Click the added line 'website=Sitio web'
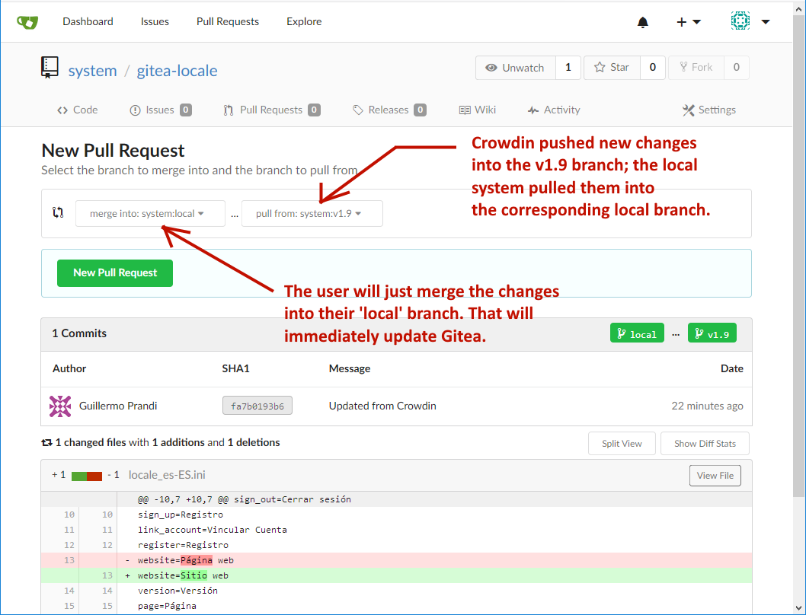Screen dimensions: 806x615 pos(396,575)
